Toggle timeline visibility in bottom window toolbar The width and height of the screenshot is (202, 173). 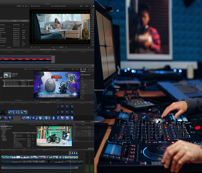coord(88,121)
